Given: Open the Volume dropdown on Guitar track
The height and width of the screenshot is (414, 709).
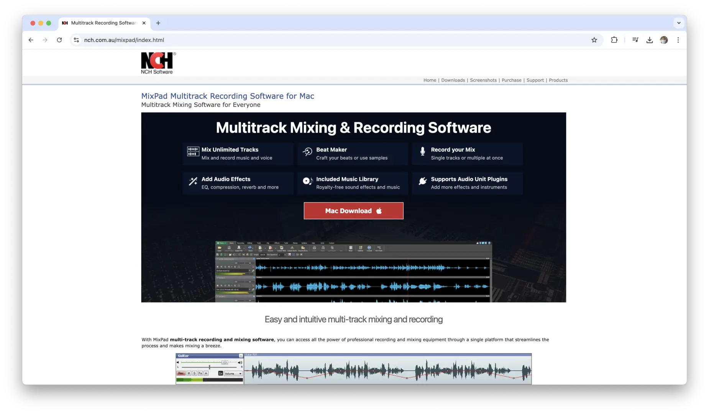Looking at the screenshot, I should (x=233, y=373).
